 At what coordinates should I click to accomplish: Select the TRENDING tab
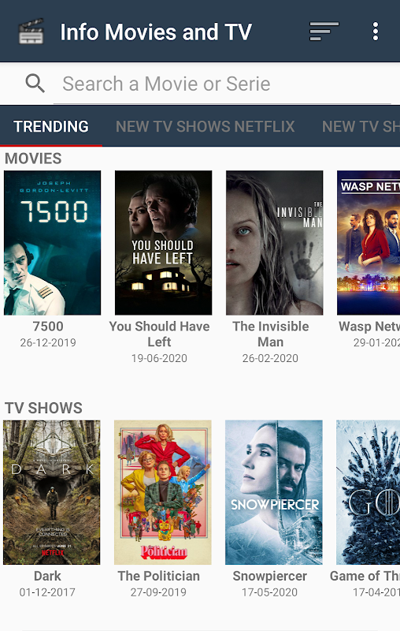pos(51,126)
